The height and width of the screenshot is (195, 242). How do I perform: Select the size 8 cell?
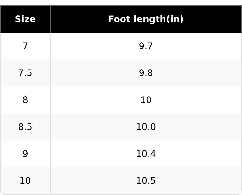pyautogui.click(x=25, y=100)
